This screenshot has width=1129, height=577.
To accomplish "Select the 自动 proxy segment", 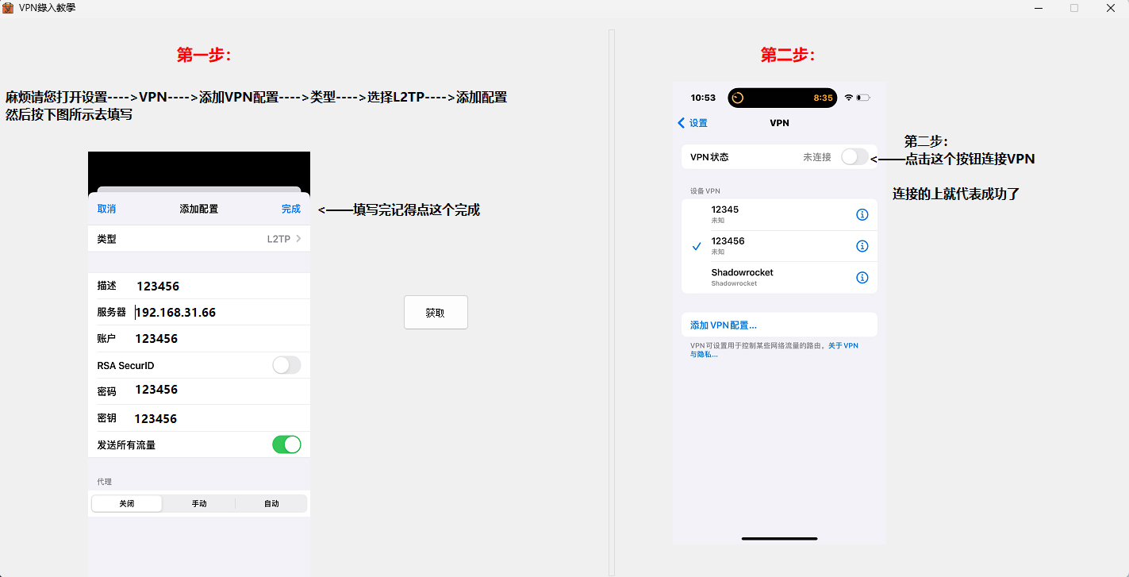I will point(271,503).
